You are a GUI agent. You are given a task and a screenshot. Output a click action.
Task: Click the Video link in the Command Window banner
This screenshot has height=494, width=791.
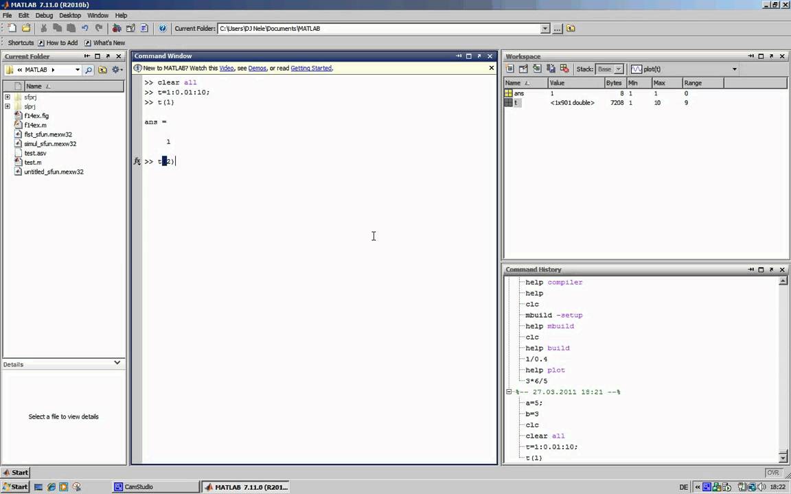[x=227, y=68]
